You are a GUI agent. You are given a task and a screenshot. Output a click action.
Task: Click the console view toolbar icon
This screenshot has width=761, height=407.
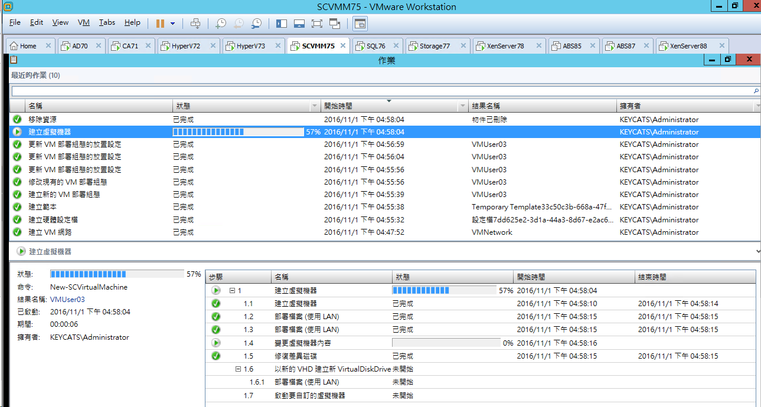click(360, 24)
